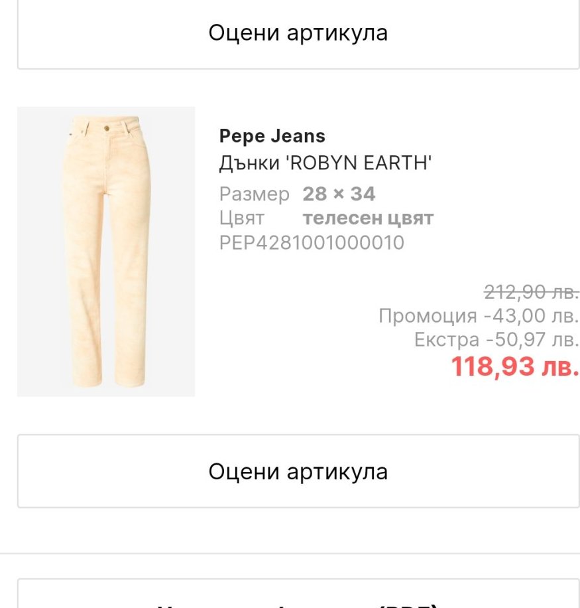Select the 'телесен цвят' color value
Image resolution: width=580 pixels, height=608 pixels.
[x=368, y=218]
